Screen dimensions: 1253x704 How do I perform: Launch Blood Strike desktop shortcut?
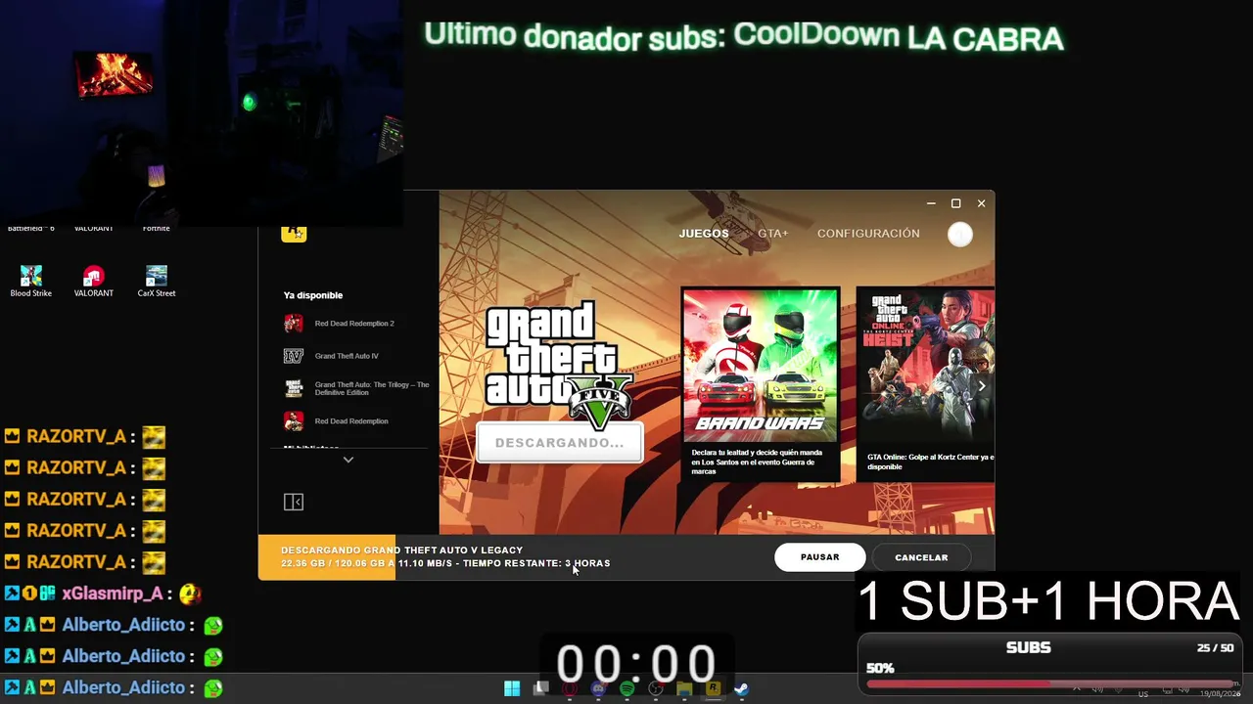coord(31,281)
